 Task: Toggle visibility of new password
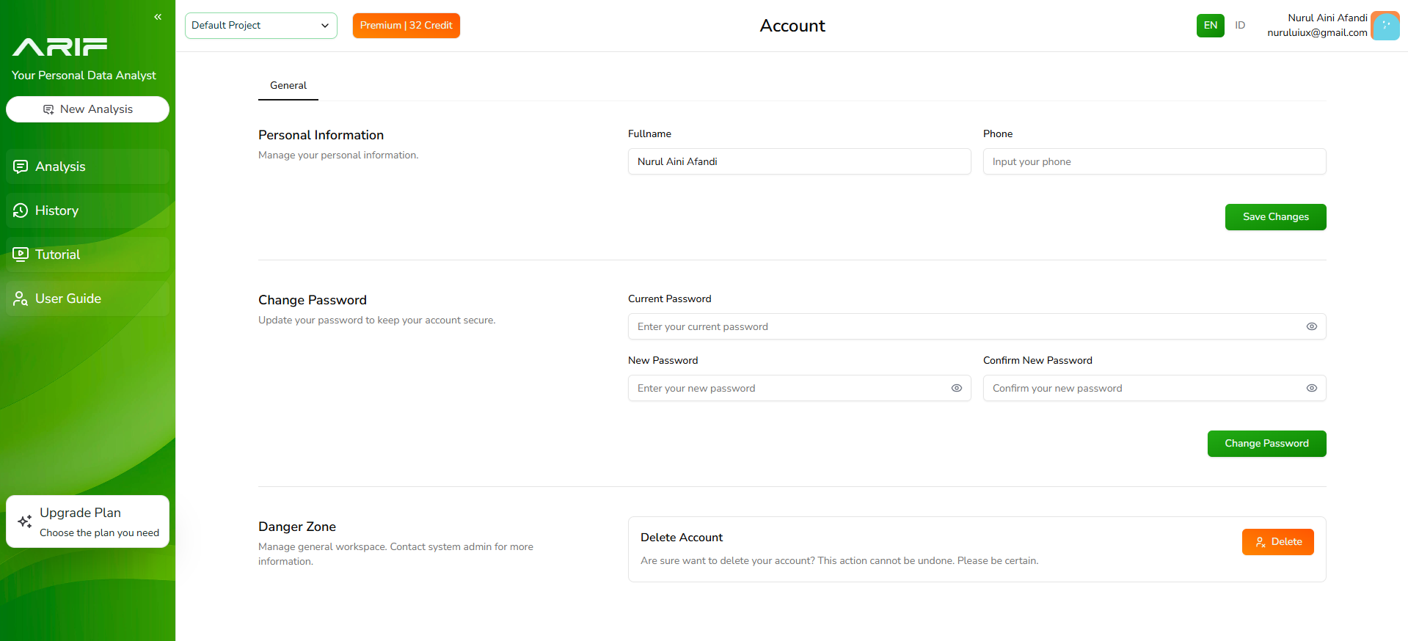point(956,388)
